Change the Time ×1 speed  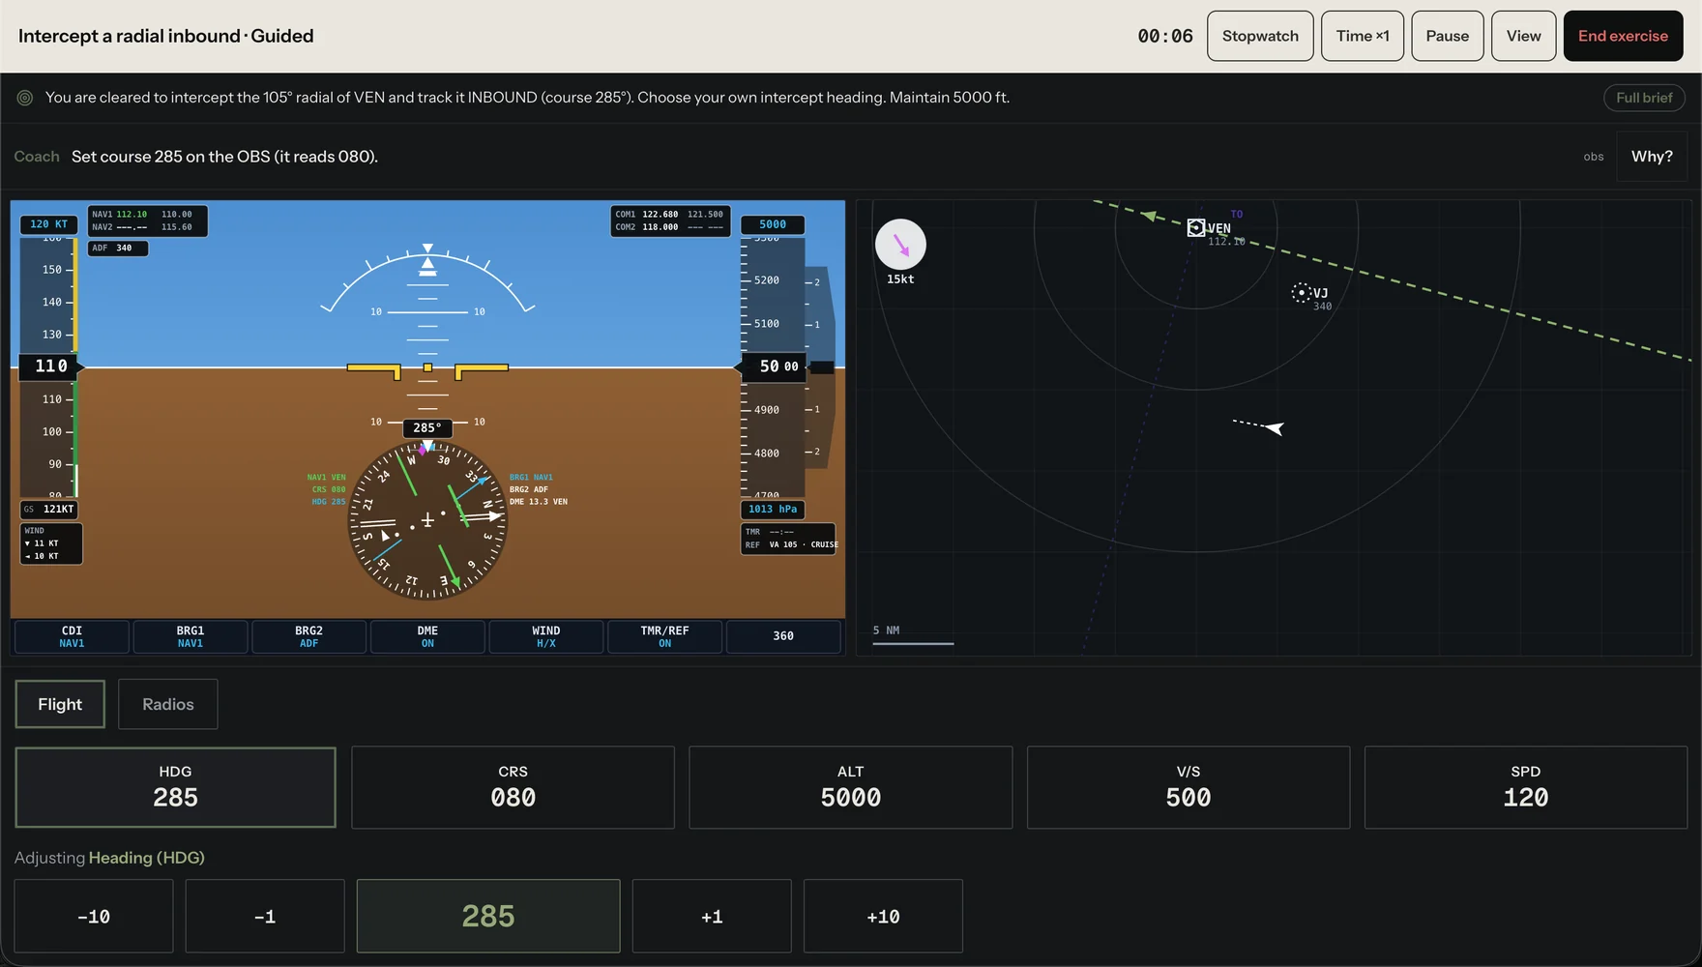[1363, 36]
